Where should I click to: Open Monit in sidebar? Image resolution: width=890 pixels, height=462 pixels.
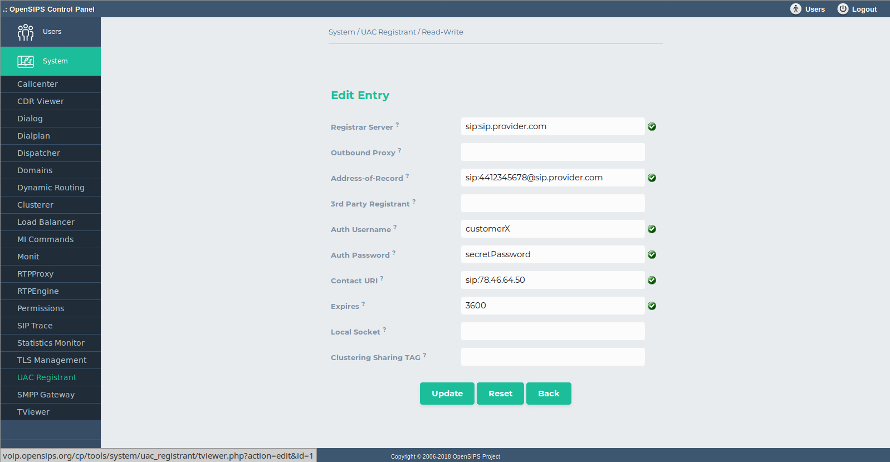coord(51,257)
